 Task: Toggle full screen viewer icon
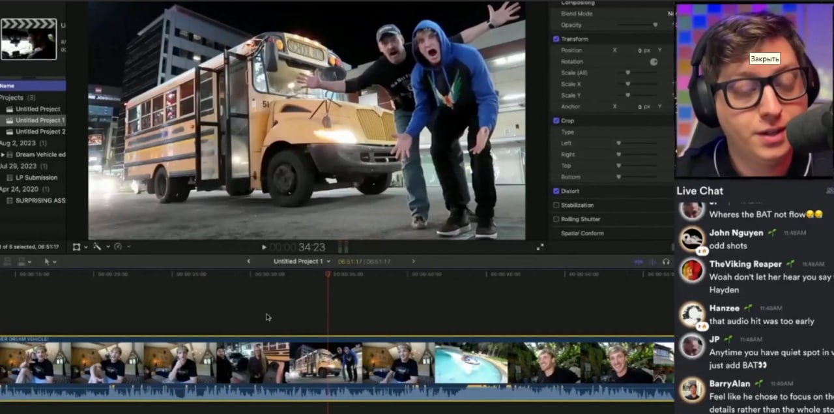point(540,247)
